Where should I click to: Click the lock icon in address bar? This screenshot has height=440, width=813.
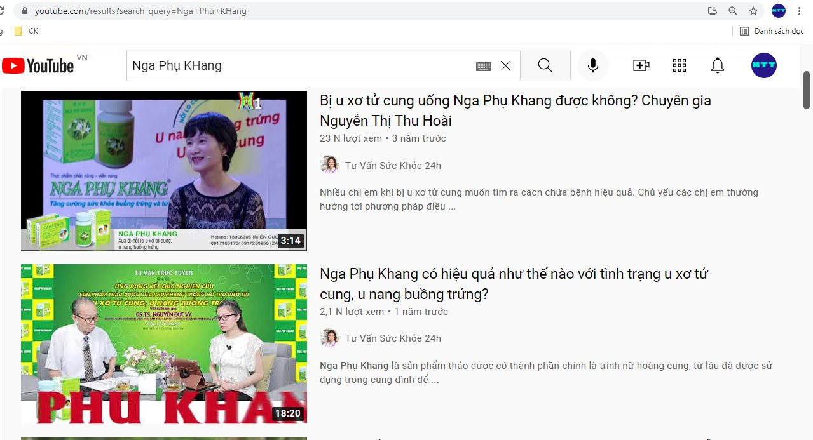click(x=25, y=11)
